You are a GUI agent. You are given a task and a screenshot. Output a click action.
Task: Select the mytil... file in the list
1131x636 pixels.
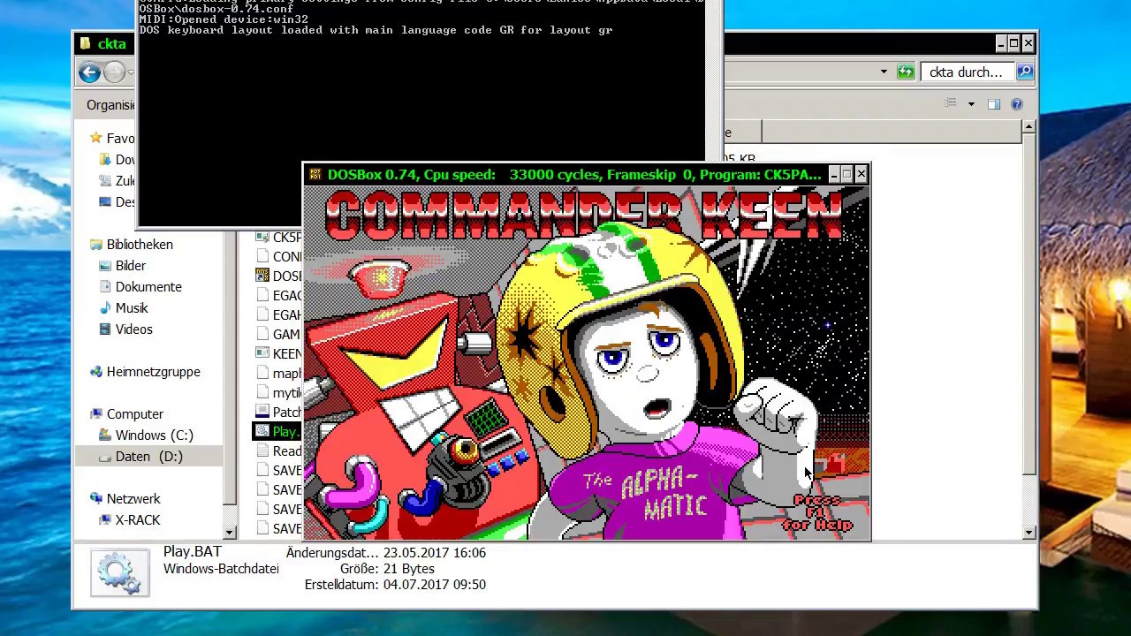pyautogui.click(x=277, y=392)
